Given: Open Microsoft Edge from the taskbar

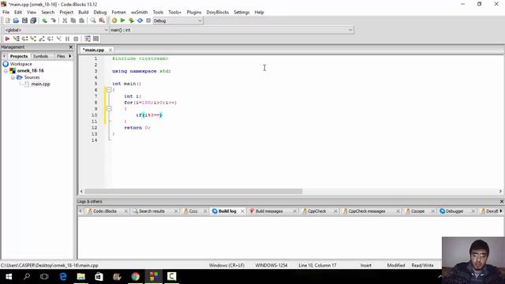Looking at the screenshot, I should point(63,277).
